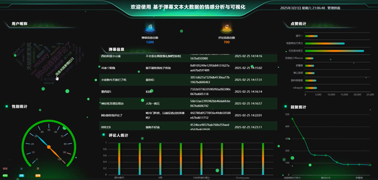This screenshot has height=180, width=378.
Task: Click the cyan square beside 评论人统计
Action: point(104,135)
